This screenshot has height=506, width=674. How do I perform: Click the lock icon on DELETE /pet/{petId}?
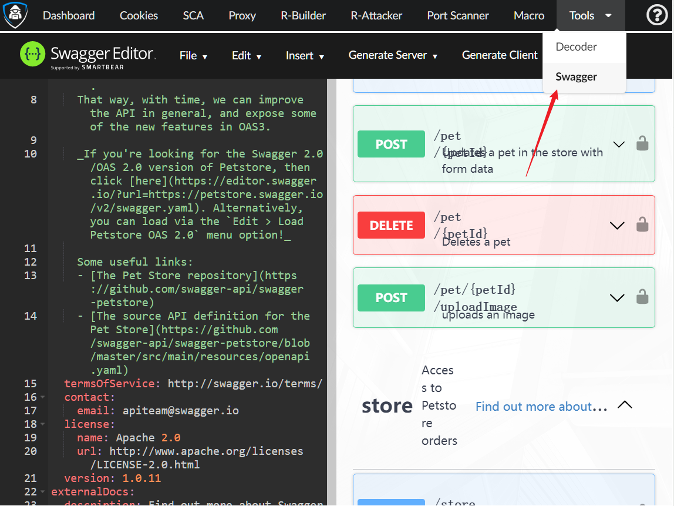coord(643,225)
